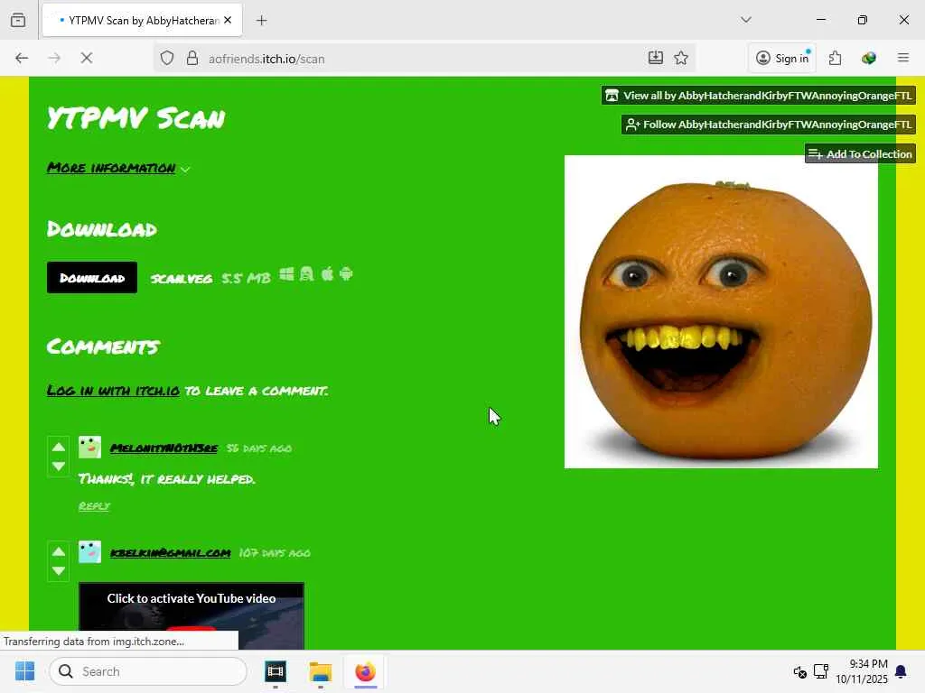The height and width of the screenshot is (693, 925).
Task: Click the disabled Forward arrow
Action: pyautogui.click(x=54, y=59)
